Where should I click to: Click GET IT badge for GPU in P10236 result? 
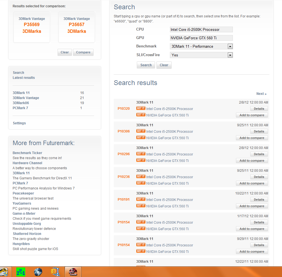pyautogui.click(x=141, y=183)
